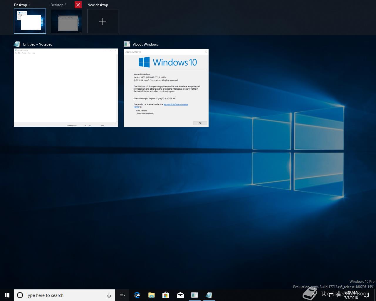Viewport: 376px width, 301px height.
Task: Open the volume tray icon
Action: coord(338,295)
